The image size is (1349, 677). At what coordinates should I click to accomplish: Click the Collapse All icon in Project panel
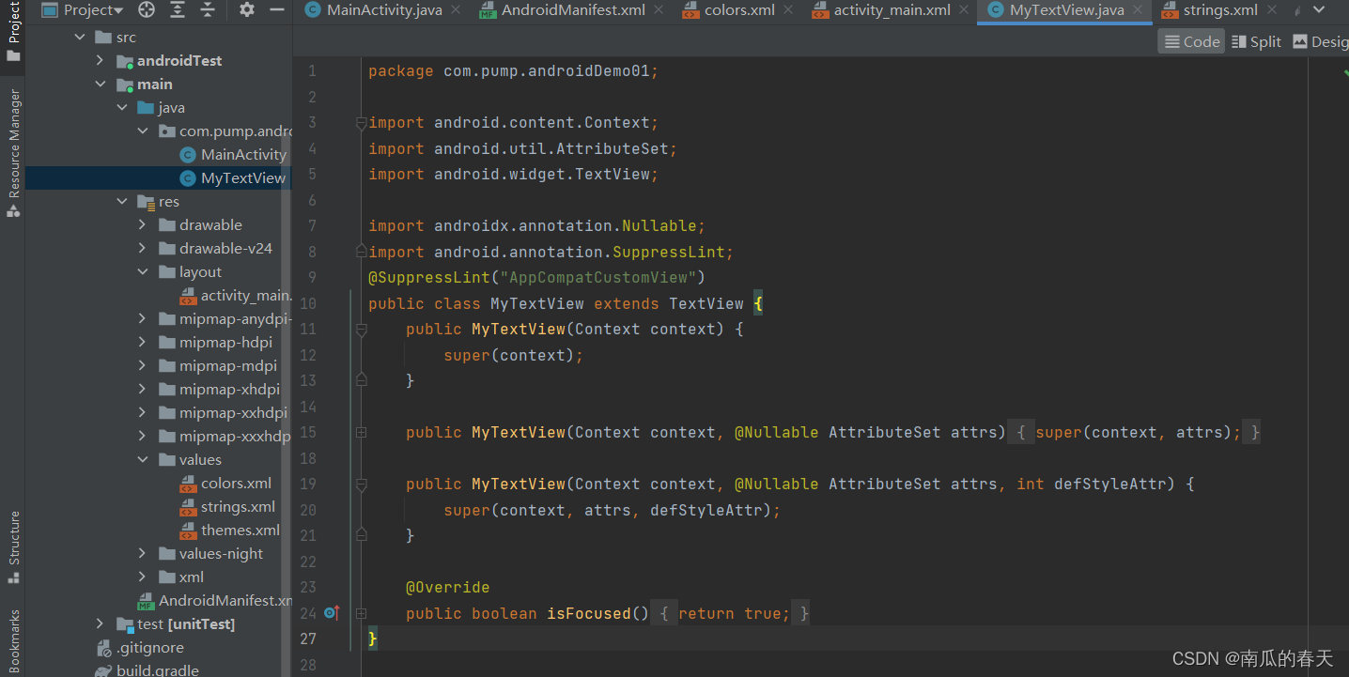click(x=208, y=10)
